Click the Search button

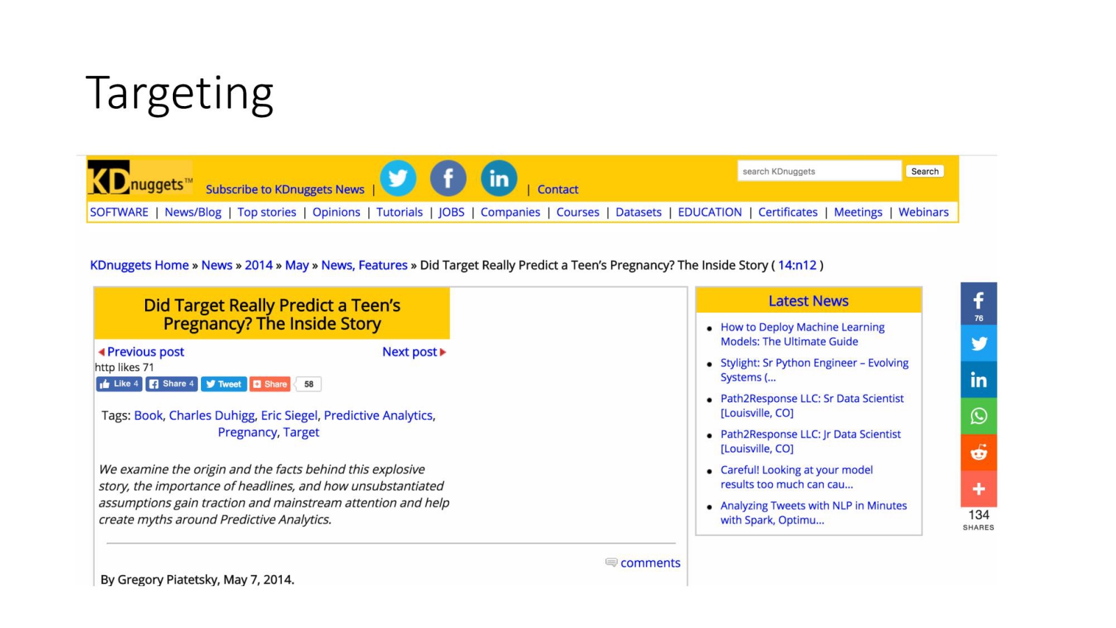pyautogui.click(x=925, y=171)
